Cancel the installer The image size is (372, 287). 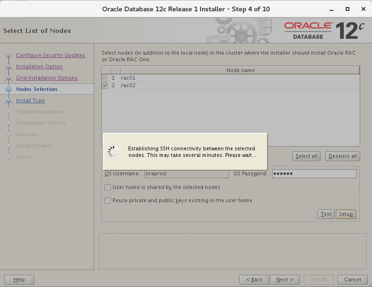pyautogui.click(x=353, y=279)
